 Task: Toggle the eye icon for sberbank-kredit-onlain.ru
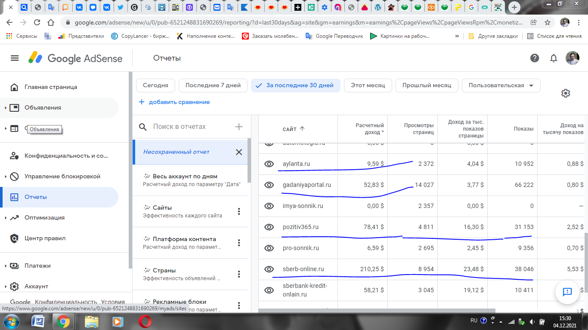click(269, 290)
